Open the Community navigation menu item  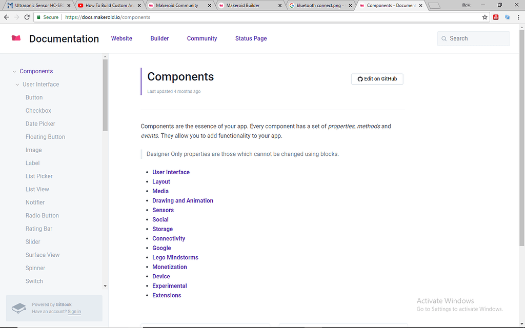[201, 38]
